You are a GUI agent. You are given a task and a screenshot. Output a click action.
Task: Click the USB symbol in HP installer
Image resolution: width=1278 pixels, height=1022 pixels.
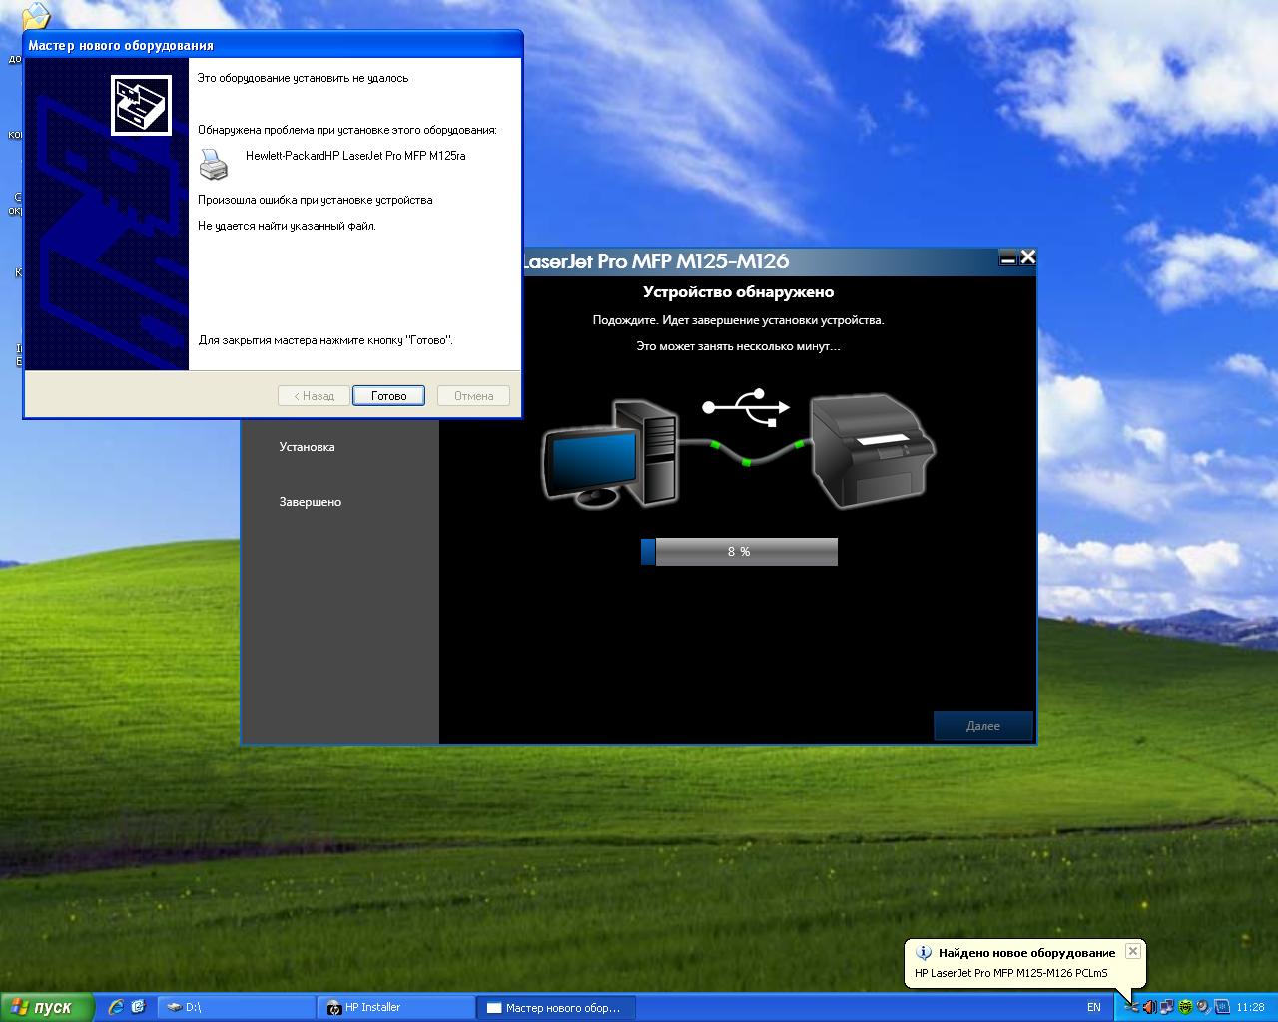tap(746, 407)
